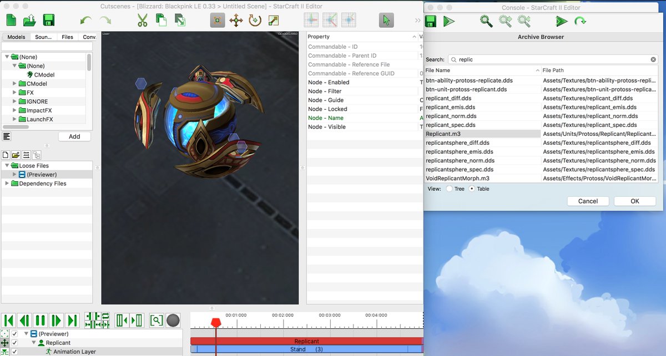This screenshot has width=666, height=356.
Task: Switch to the Files tab
Action: click(68, 37)
